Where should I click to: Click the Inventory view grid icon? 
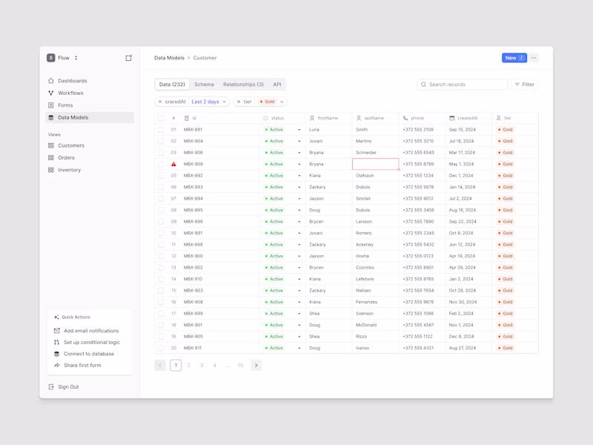click(x=51, y=170)
